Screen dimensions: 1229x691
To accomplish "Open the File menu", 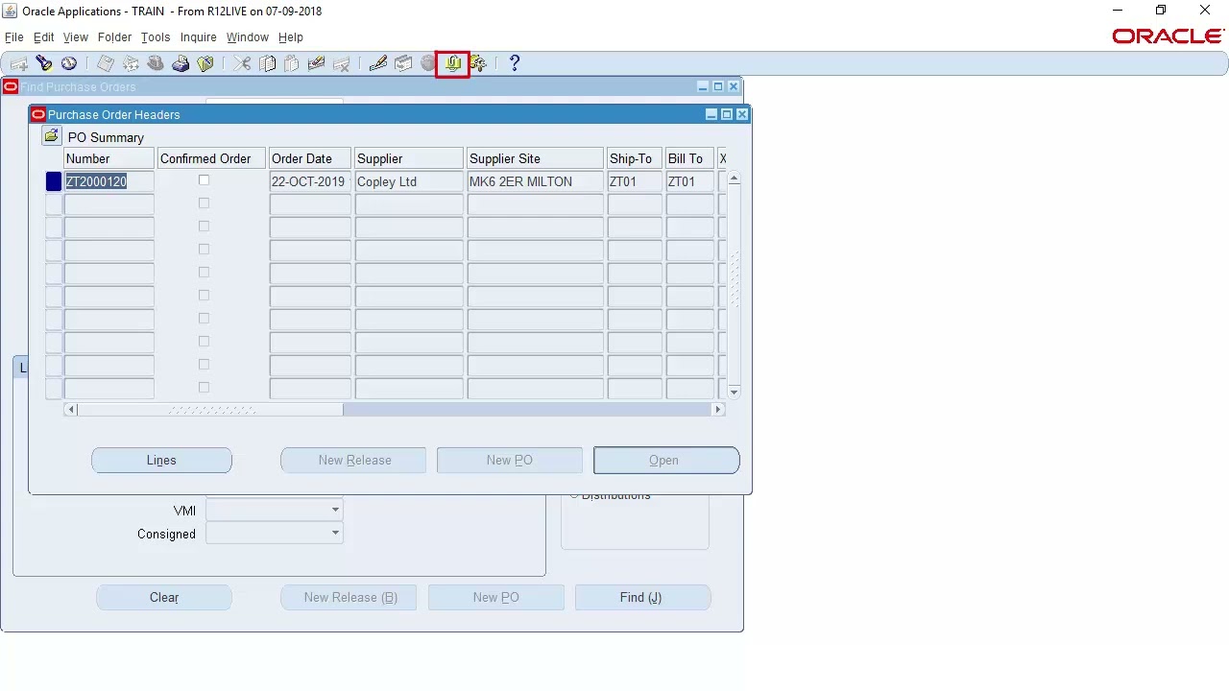I will 13,37.
